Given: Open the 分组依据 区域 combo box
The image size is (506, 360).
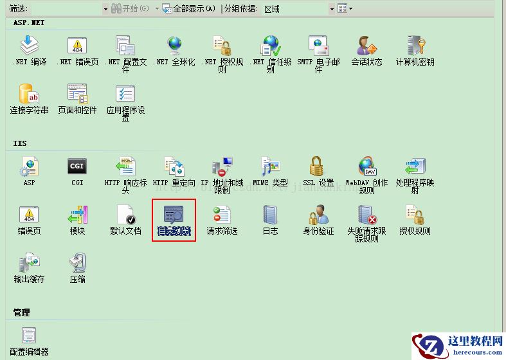Looking at the screenshot, I should point(299,9).
